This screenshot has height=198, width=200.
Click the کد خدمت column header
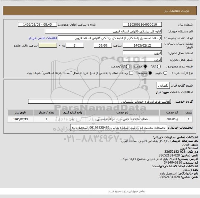click(172, 113)
